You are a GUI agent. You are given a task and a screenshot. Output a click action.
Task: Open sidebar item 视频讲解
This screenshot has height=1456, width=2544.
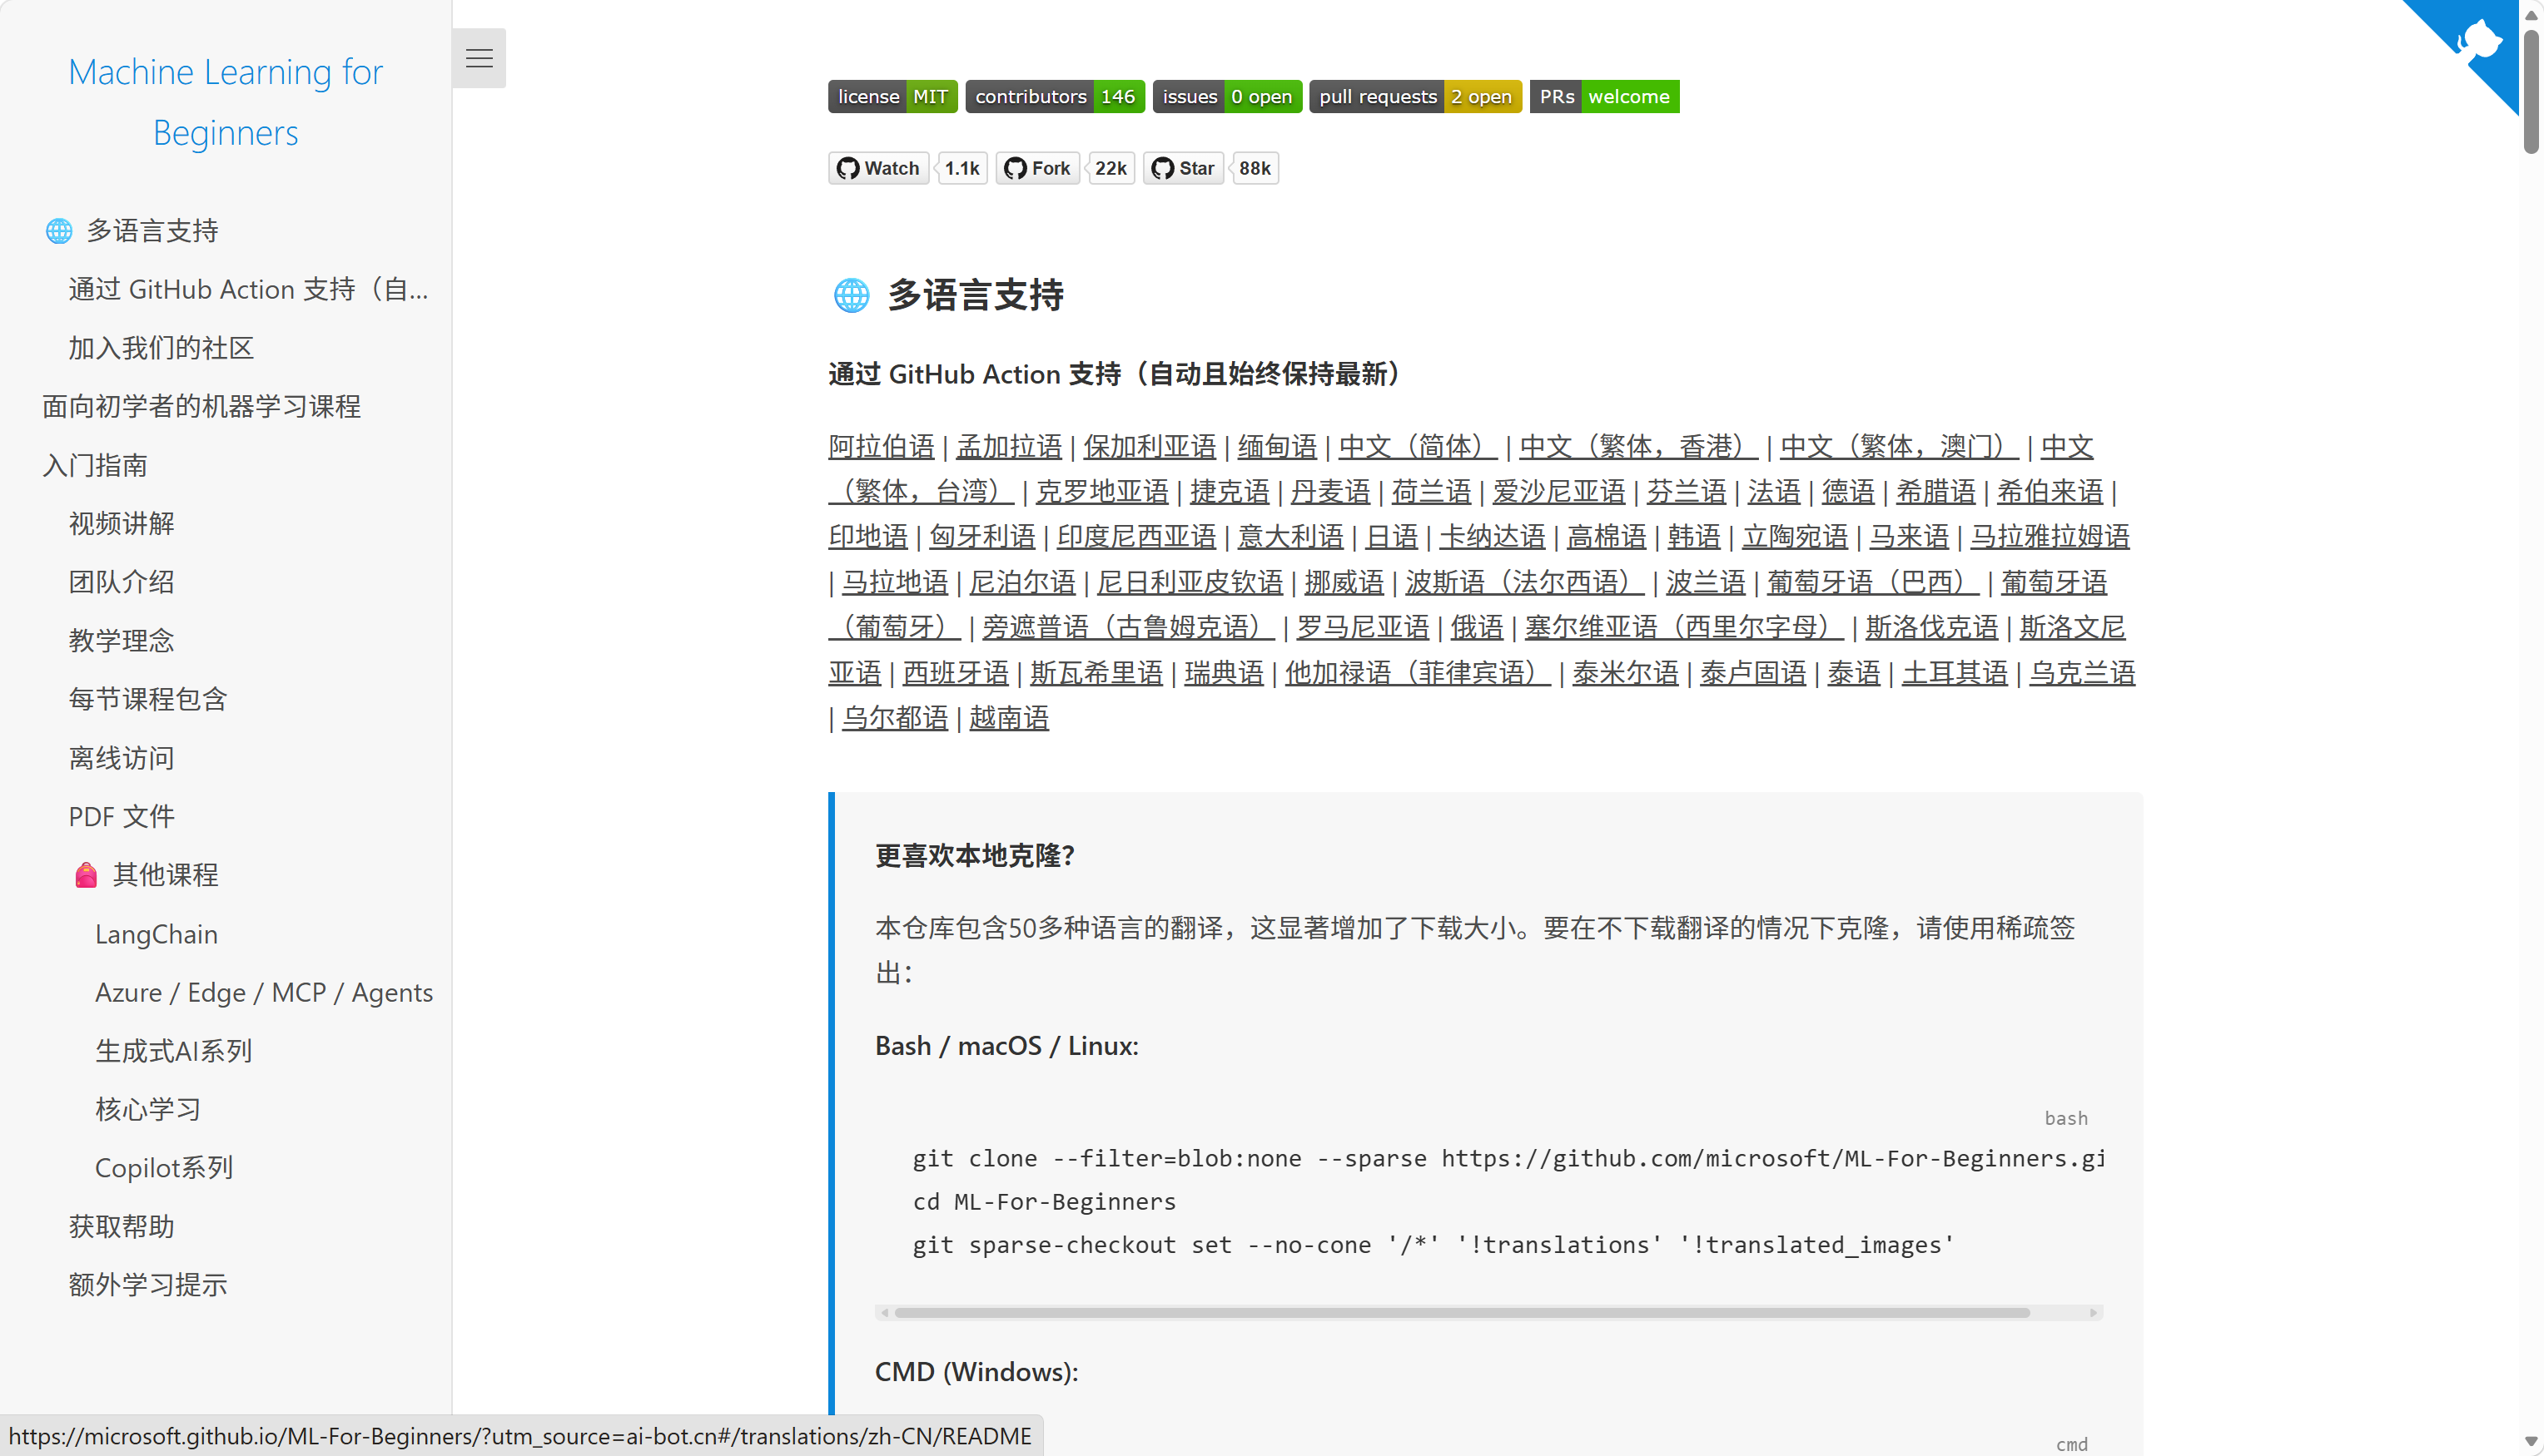pos(121,523)
